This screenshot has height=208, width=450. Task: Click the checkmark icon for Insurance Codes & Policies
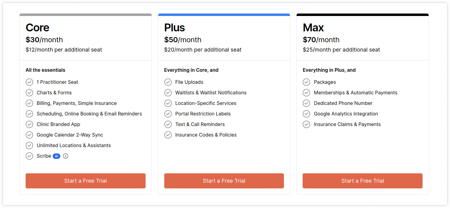168,135
